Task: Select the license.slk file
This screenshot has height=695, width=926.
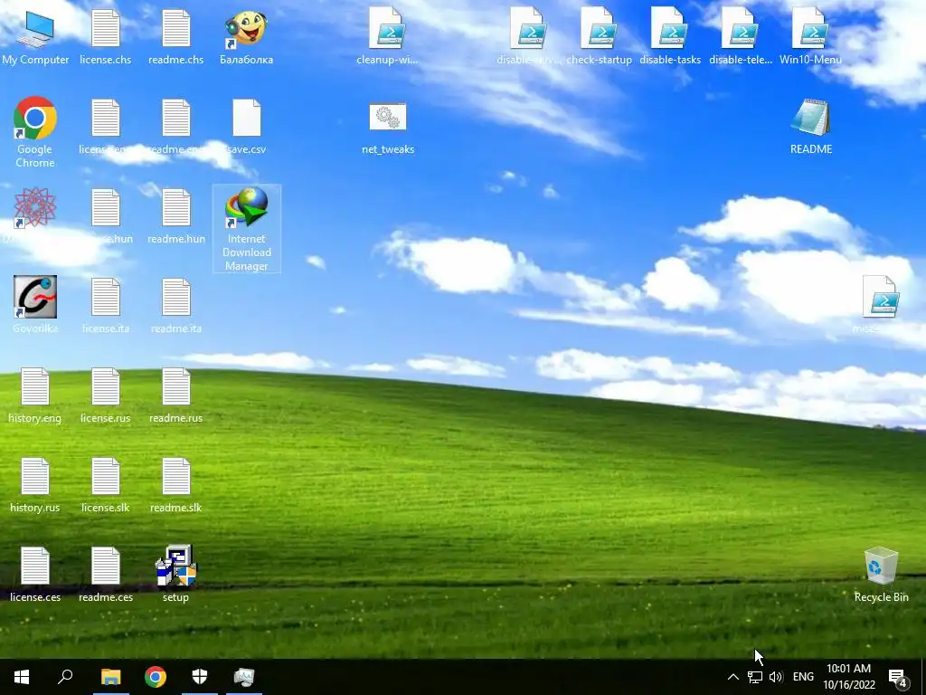Action: coord(106,485)
